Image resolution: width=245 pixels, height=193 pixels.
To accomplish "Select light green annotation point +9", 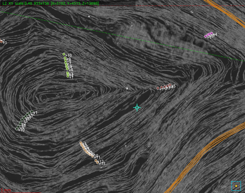I will [65, 58].
